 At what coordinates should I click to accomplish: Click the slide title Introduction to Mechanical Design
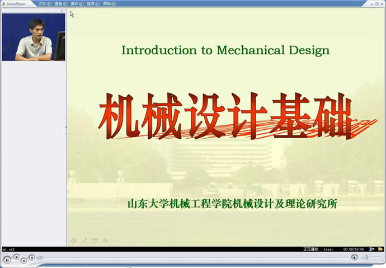[225, 50]
